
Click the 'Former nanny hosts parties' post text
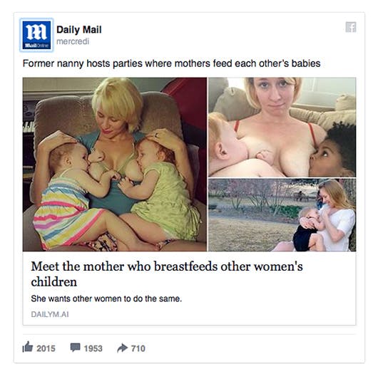pyautogui.click(x=171, y=63)
